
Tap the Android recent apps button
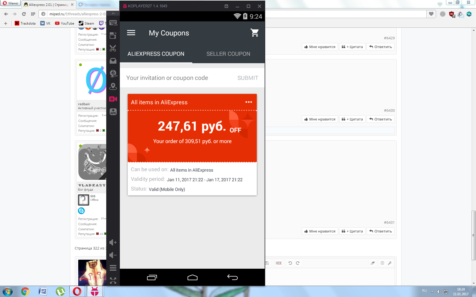point(152,277)
